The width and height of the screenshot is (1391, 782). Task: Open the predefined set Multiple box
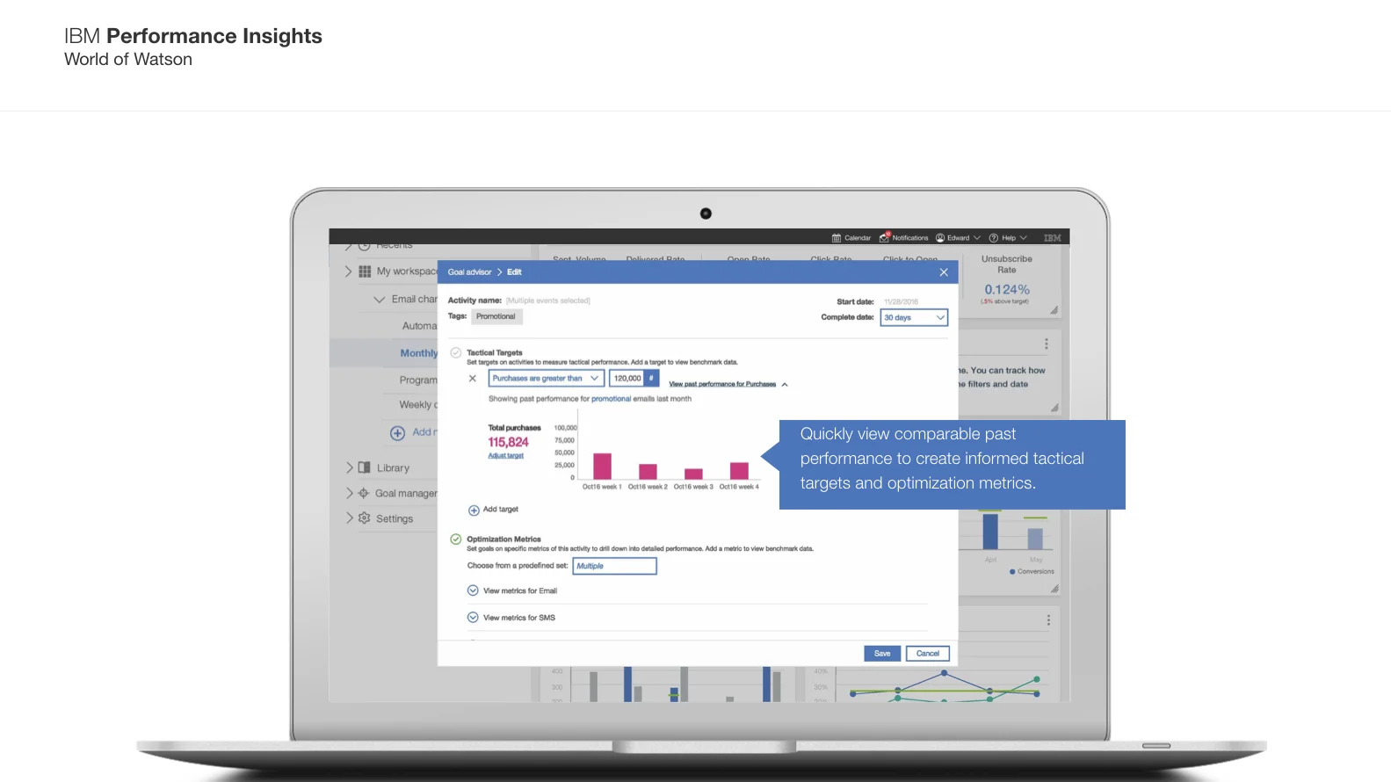click(615, 566)
